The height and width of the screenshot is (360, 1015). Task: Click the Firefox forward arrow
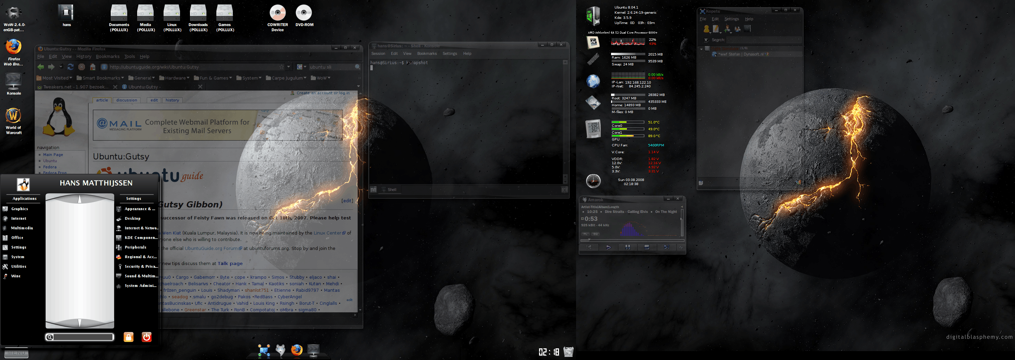click(51, 67)
